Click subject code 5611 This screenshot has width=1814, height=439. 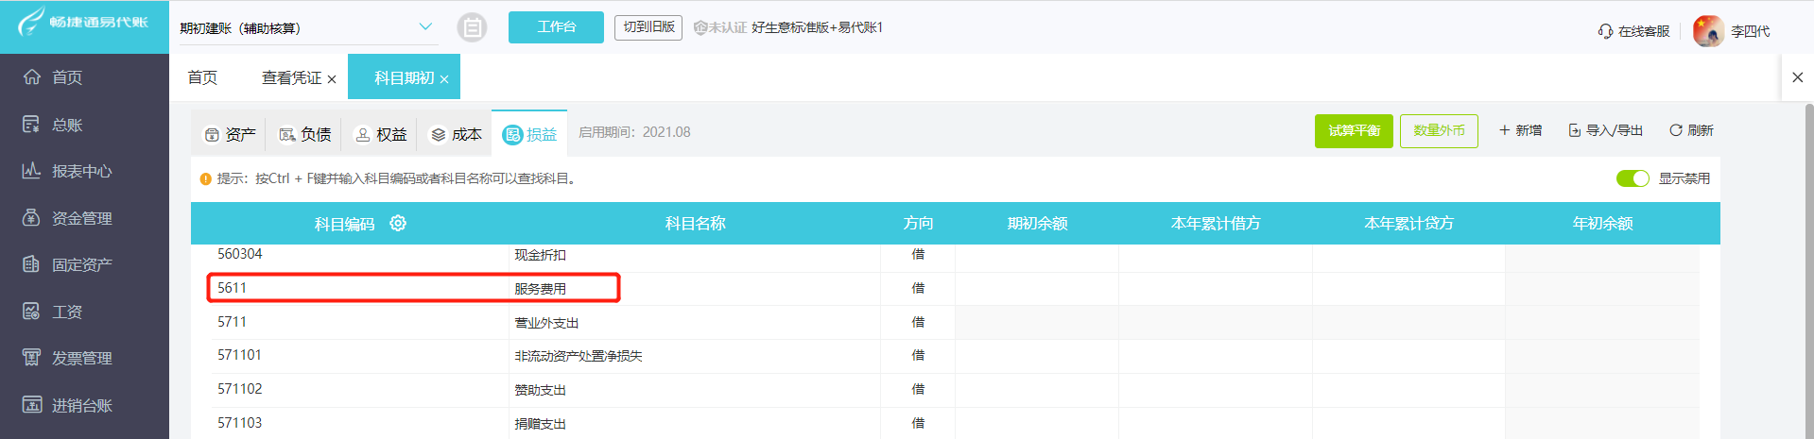click(232, 288)
